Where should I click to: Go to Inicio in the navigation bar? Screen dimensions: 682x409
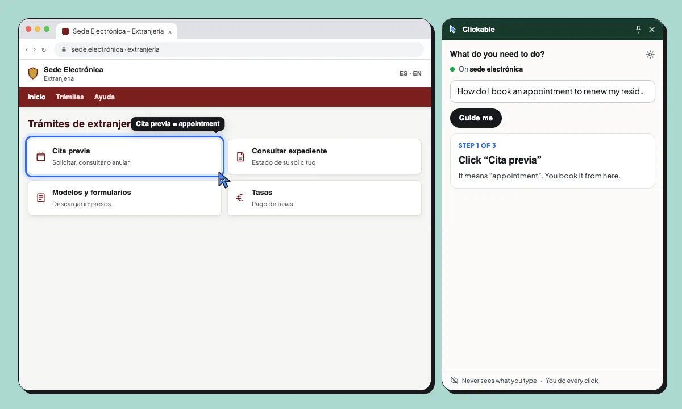[x=37, y=97]
